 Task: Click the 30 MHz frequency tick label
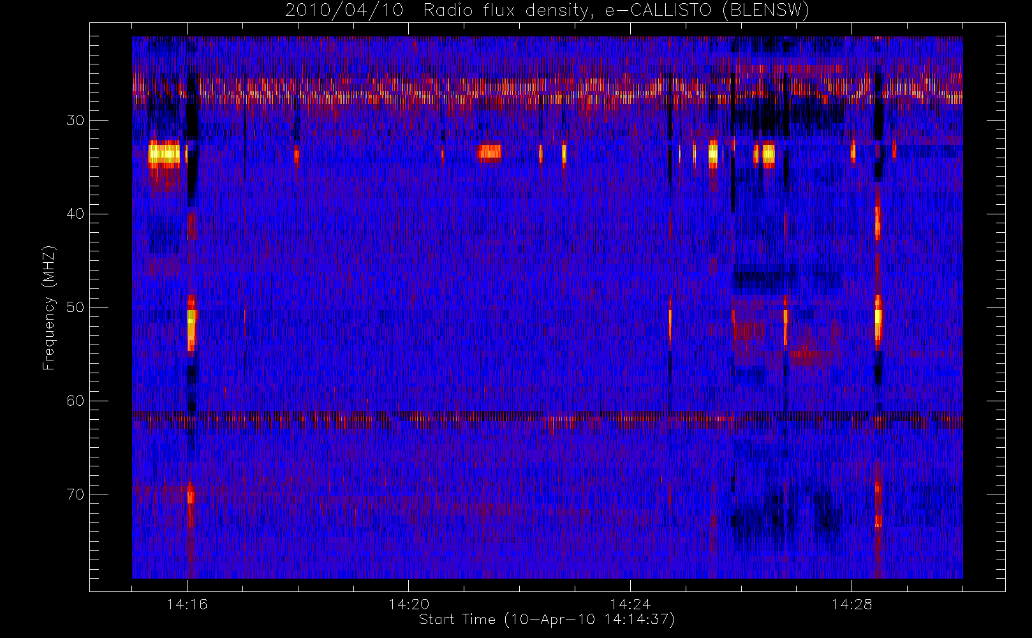(75, 121)
